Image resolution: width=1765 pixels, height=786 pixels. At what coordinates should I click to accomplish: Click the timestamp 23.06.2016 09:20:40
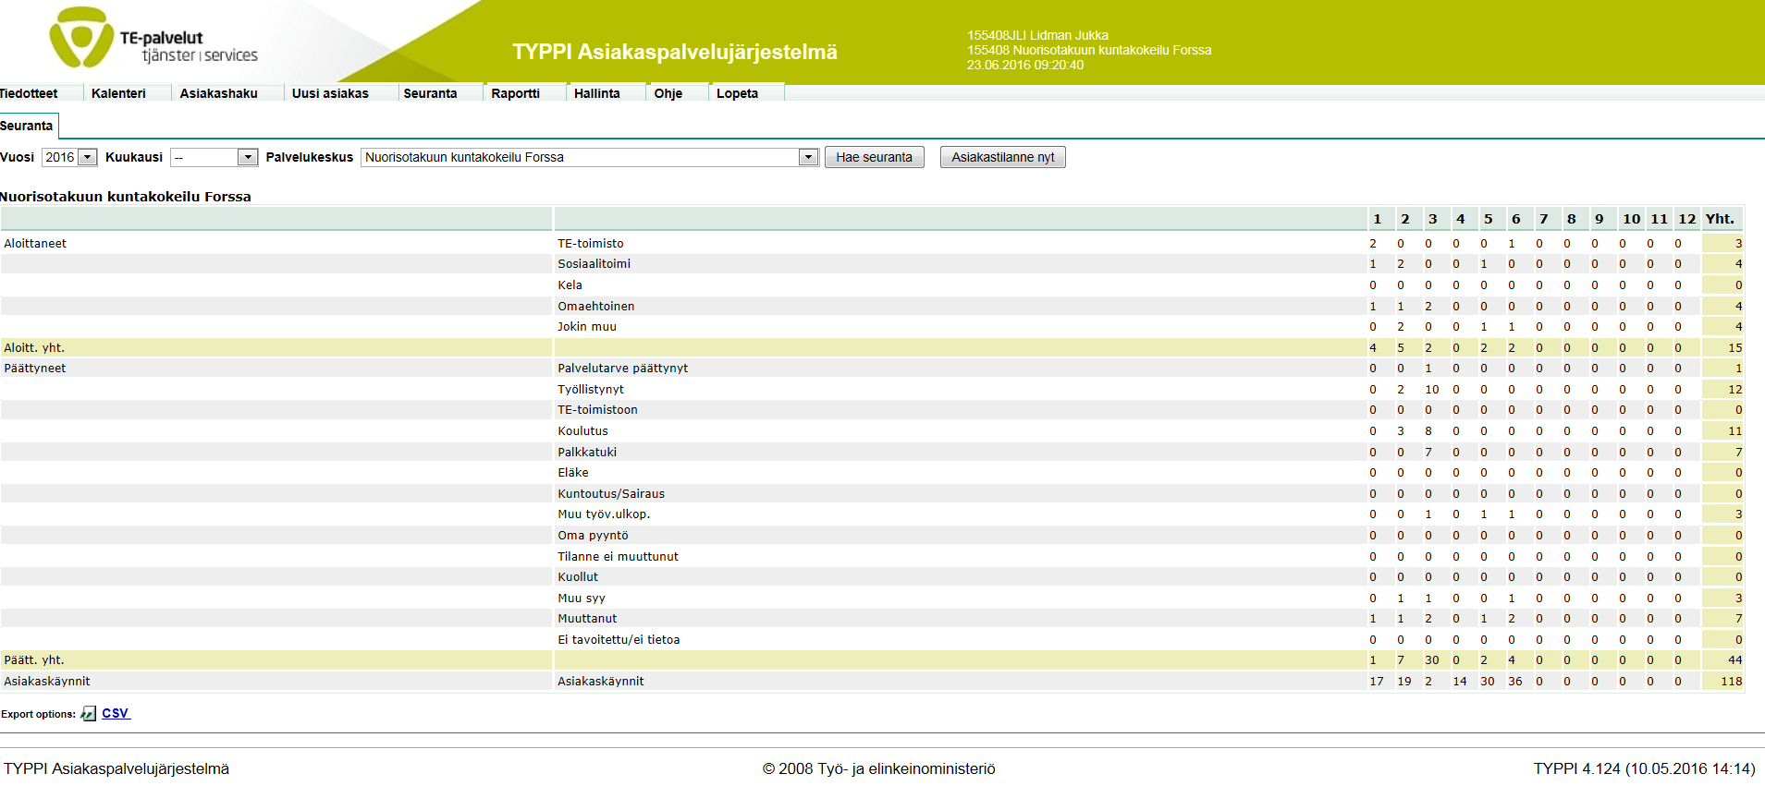(1025, 65)
